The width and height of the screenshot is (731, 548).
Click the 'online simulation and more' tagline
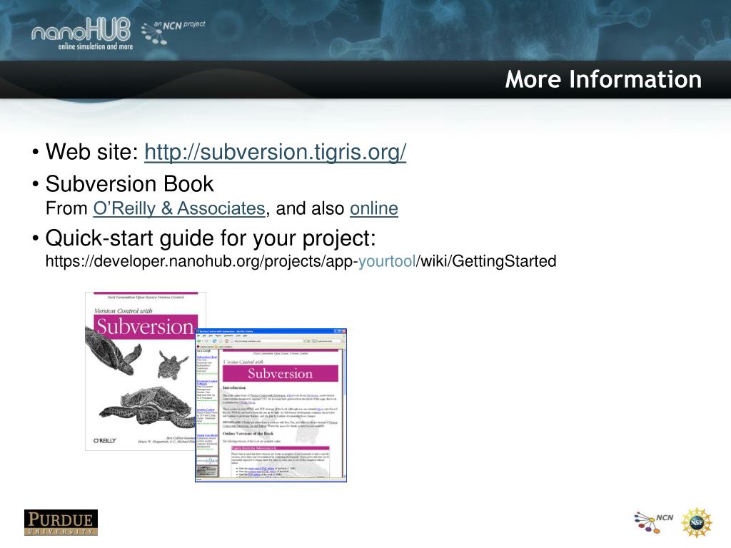pos(96,46)
